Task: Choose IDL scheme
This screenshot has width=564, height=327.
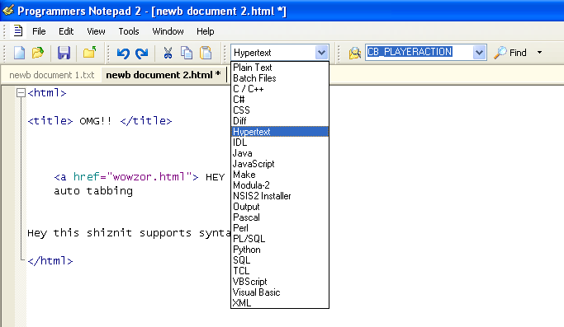Action: point(280,142)
